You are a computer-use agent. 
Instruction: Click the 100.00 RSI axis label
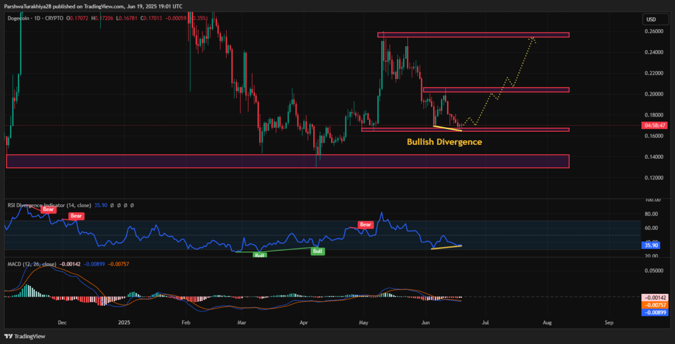tap(652, 200)
